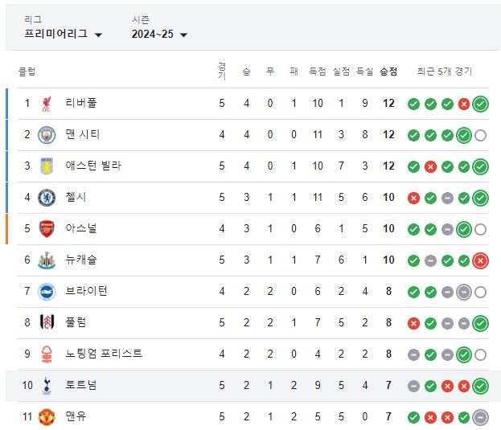Click Fulham's first red loss icon
Image resolution: width=501 pixels, height=430 pixels.
coord(413,323)
